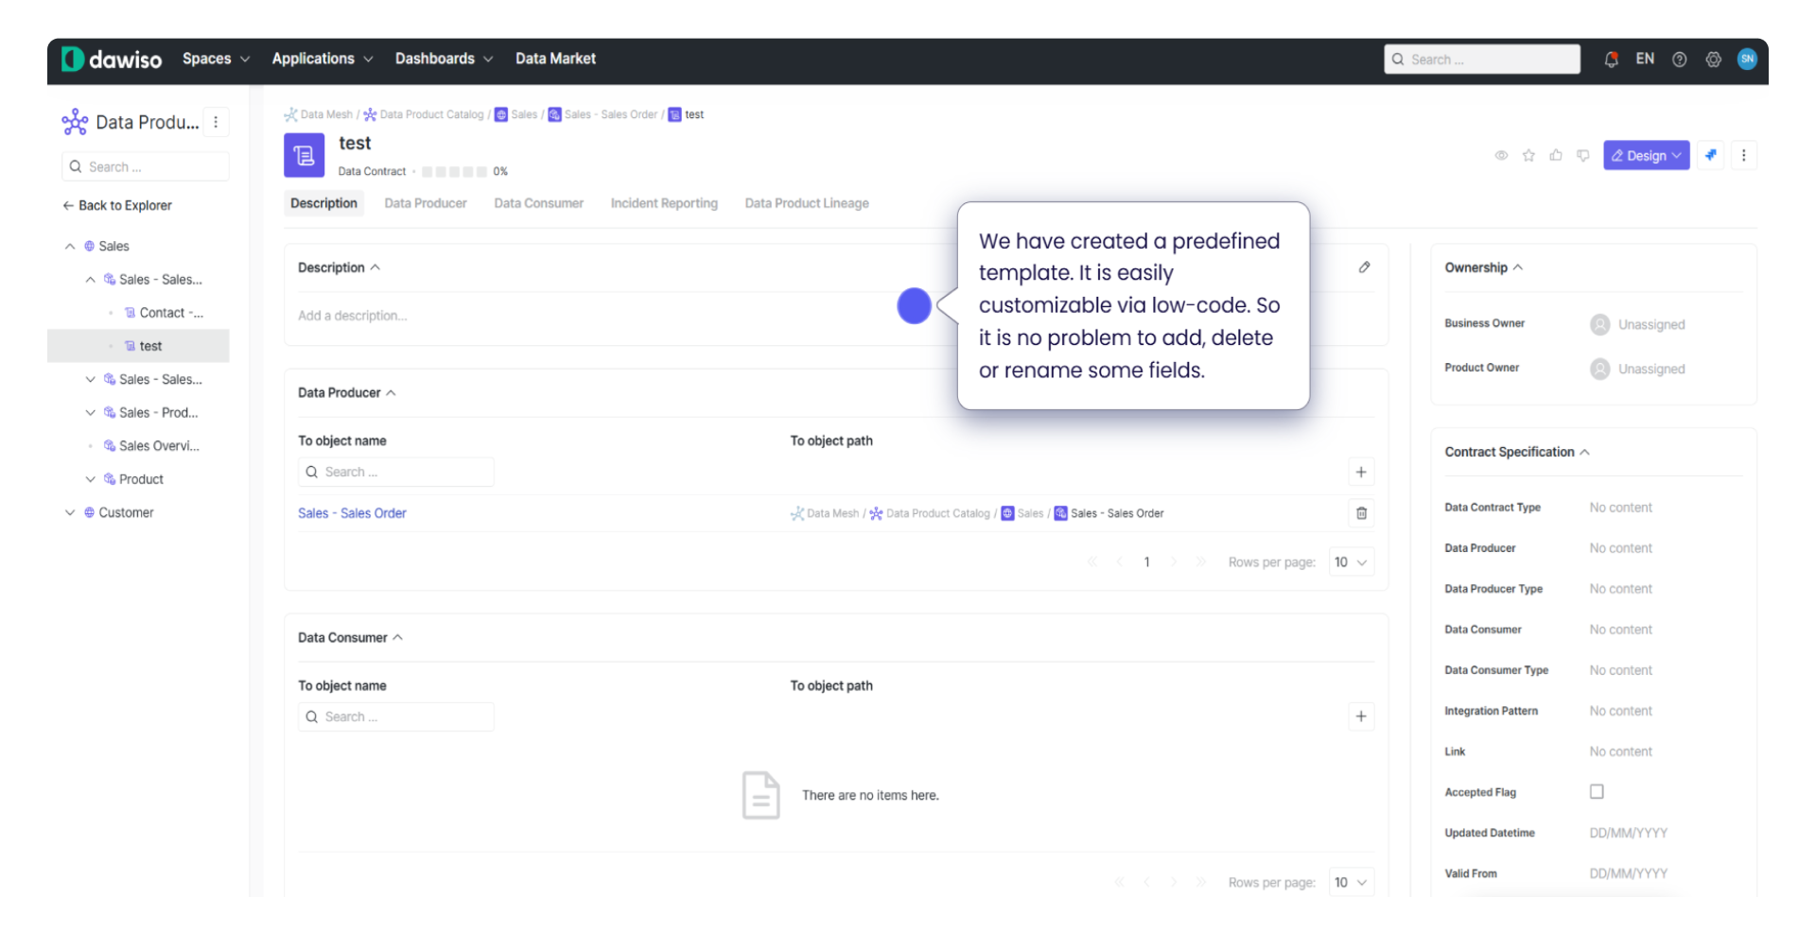Toggle the Accepted Flag checkbox
Viewport: 1816px width, 948px height.
point(1596,791)
